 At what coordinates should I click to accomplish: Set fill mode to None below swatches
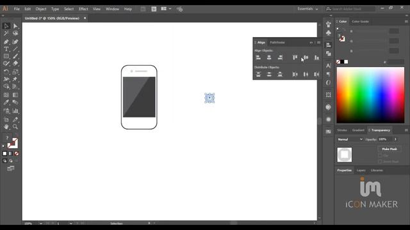click(17, 153)
